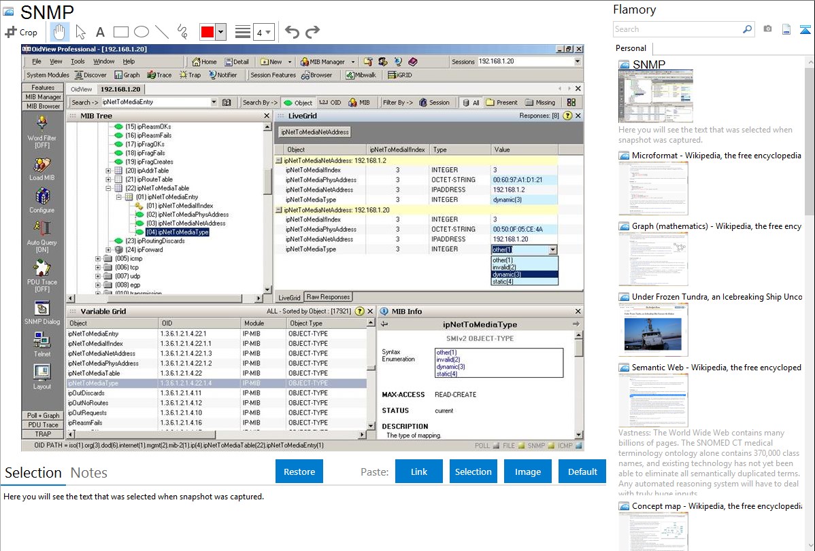Open the Under Frozen Tundra snapshot thumbnail
Image resolution: width=815 pixels, height=551 pixels.
coord(653,330)
